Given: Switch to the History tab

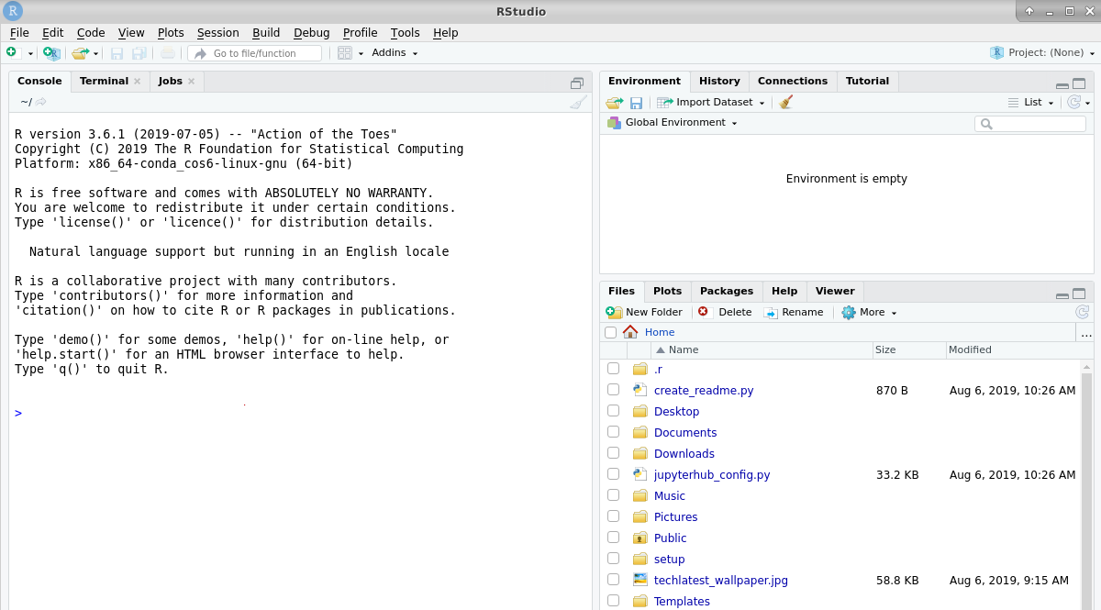Looking at the screenshot, I should pyautogui.click(x=719, y=81).
